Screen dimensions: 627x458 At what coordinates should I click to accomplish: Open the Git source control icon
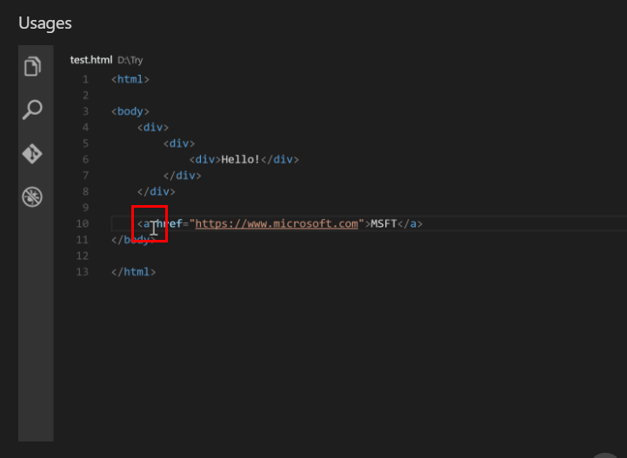pos(32,154)
